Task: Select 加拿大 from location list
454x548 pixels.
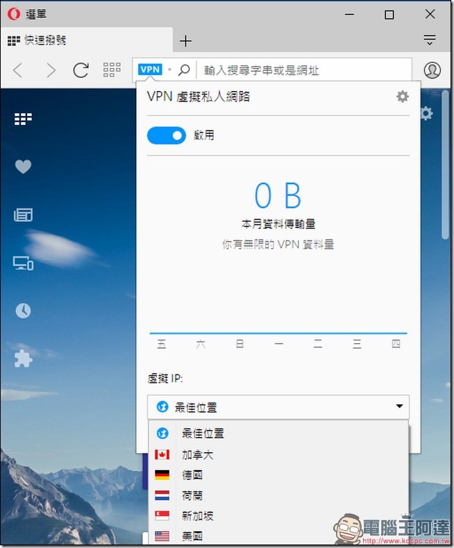Action: (278, 455)
